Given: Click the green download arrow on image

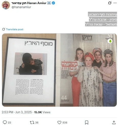Looking at the screenshot, I should click(110, 41).
